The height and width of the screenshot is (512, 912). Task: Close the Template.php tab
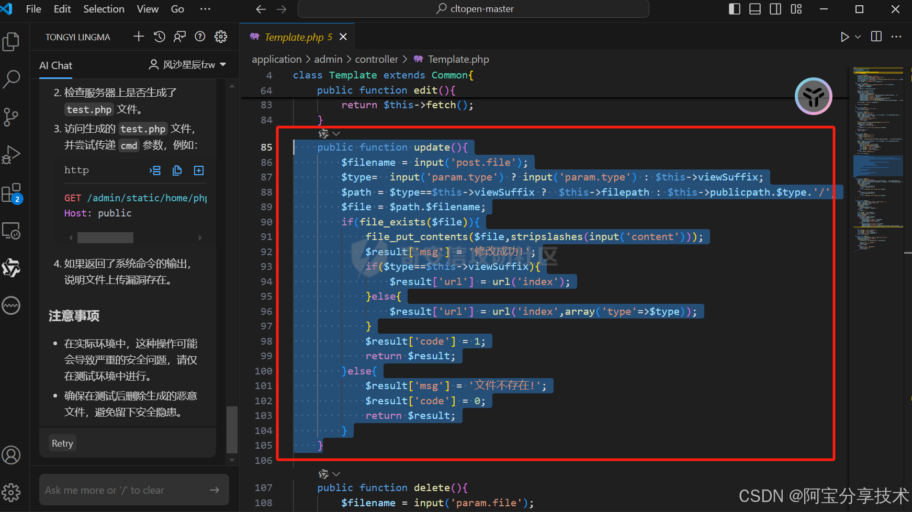tap(343, 37)
